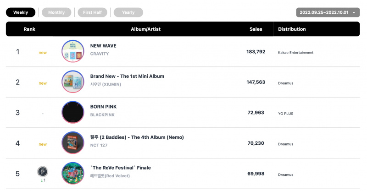Open the BLACKPINK artist name link

(102, 115)
